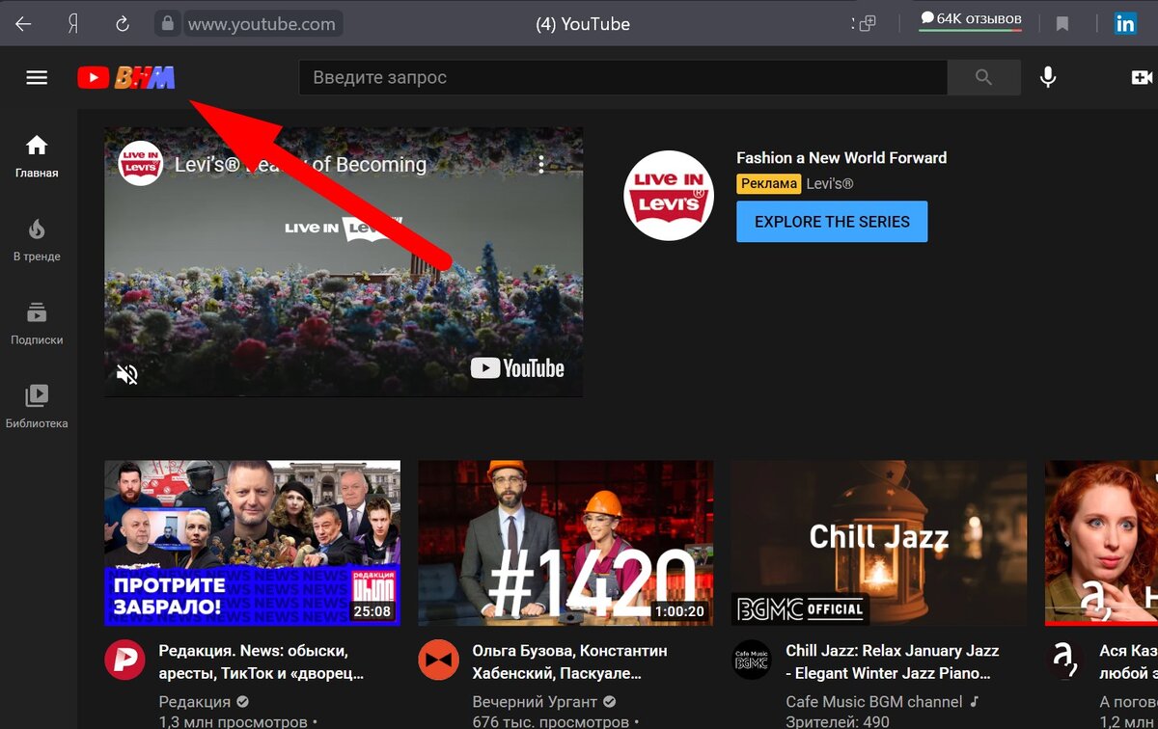Open the red-haired woman video thumbnail
The height and width of the screenshot is (729, 1158).
pyautogui.click(x=1101, y=543)
